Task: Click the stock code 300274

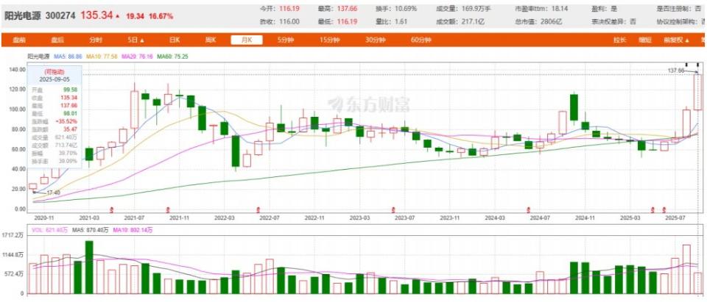Action: 61,15
